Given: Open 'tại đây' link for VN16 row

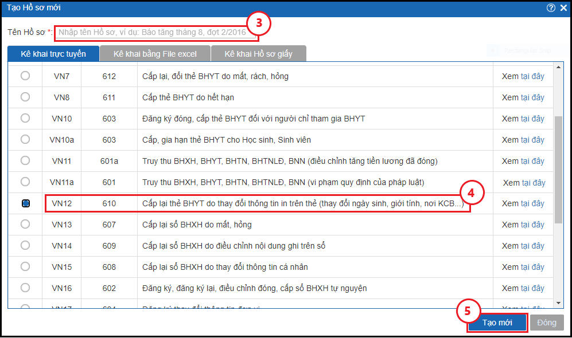Looking at the screenshot, I should click(x=532, y=288).
